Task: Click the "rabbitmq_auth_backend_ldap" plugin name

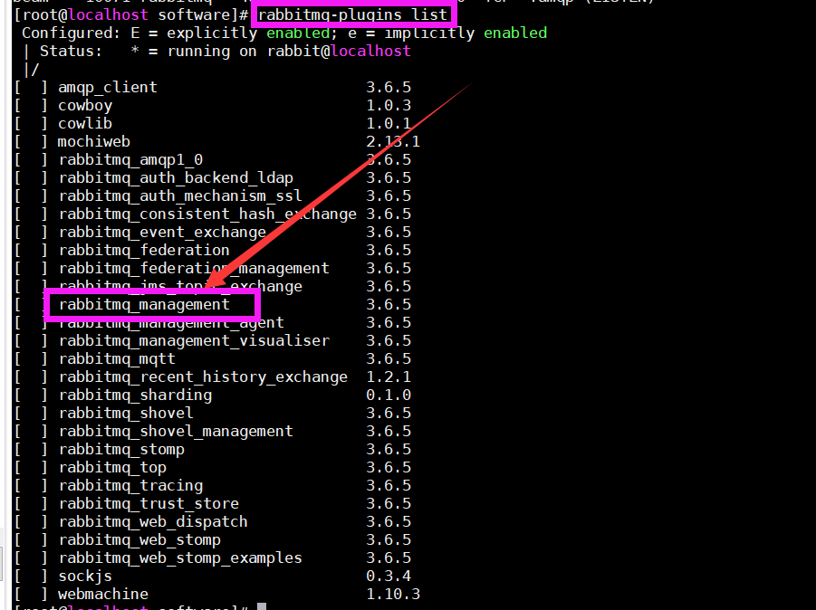Action: click(x=176, y=178)
